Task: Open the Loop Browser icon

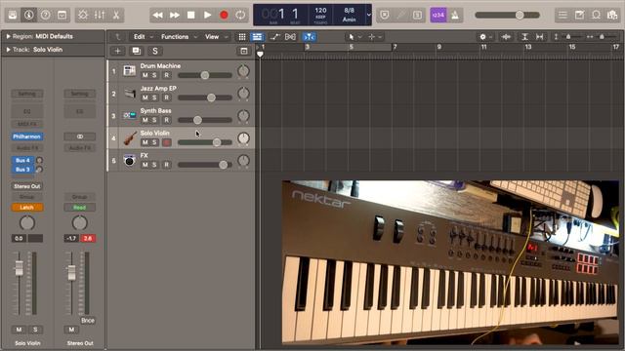Action: (x=597, y=16)
